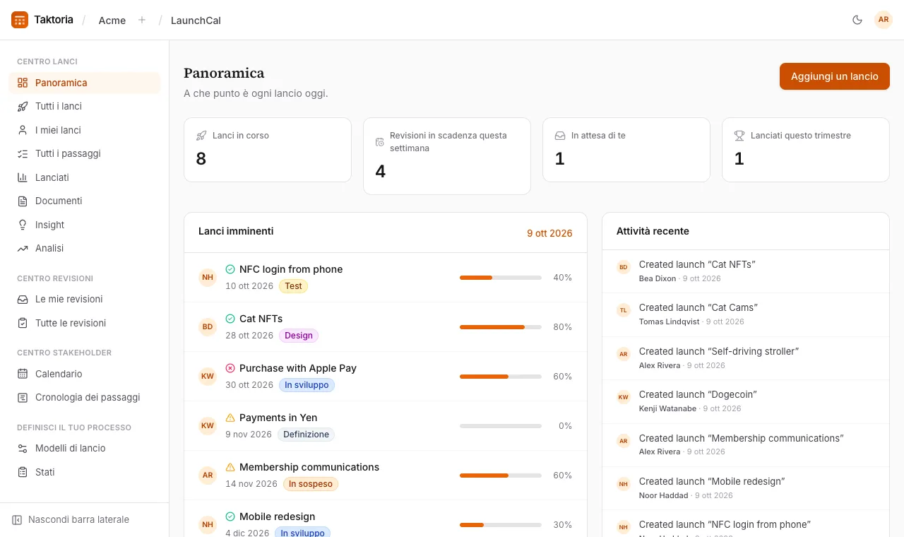The width and height of the screenshot is (904, 537).
Task: Open the Tutti i lanci menu item
Action: tap(85, 106)
